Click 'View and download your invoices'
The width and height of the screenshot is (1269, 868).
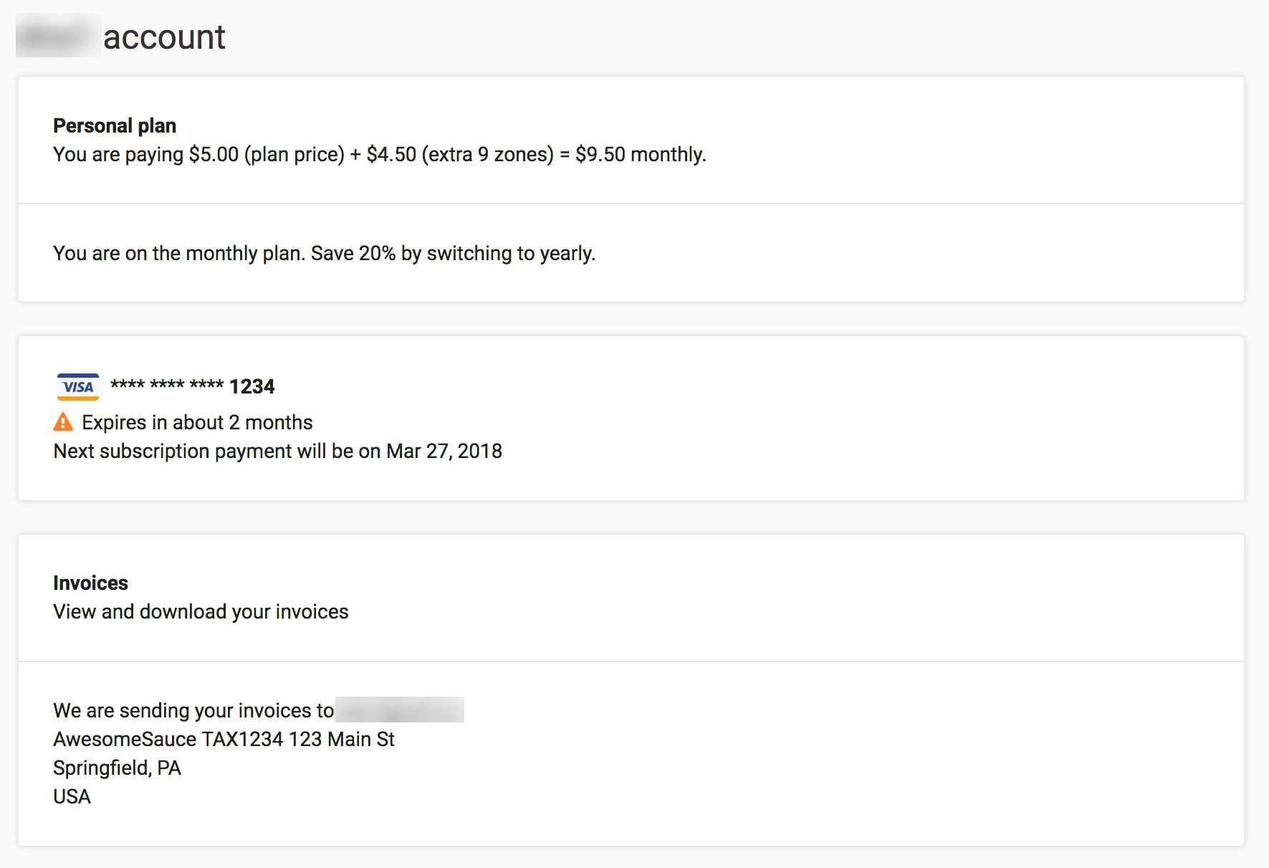(201, 611)
